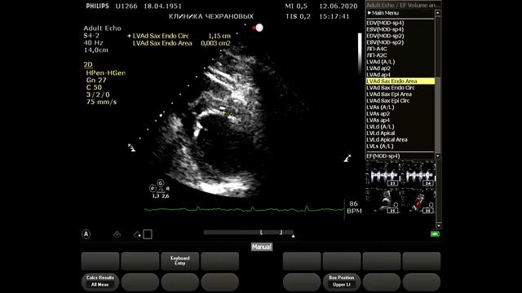Click Calcs Results All Meas control

click(100, 282)
